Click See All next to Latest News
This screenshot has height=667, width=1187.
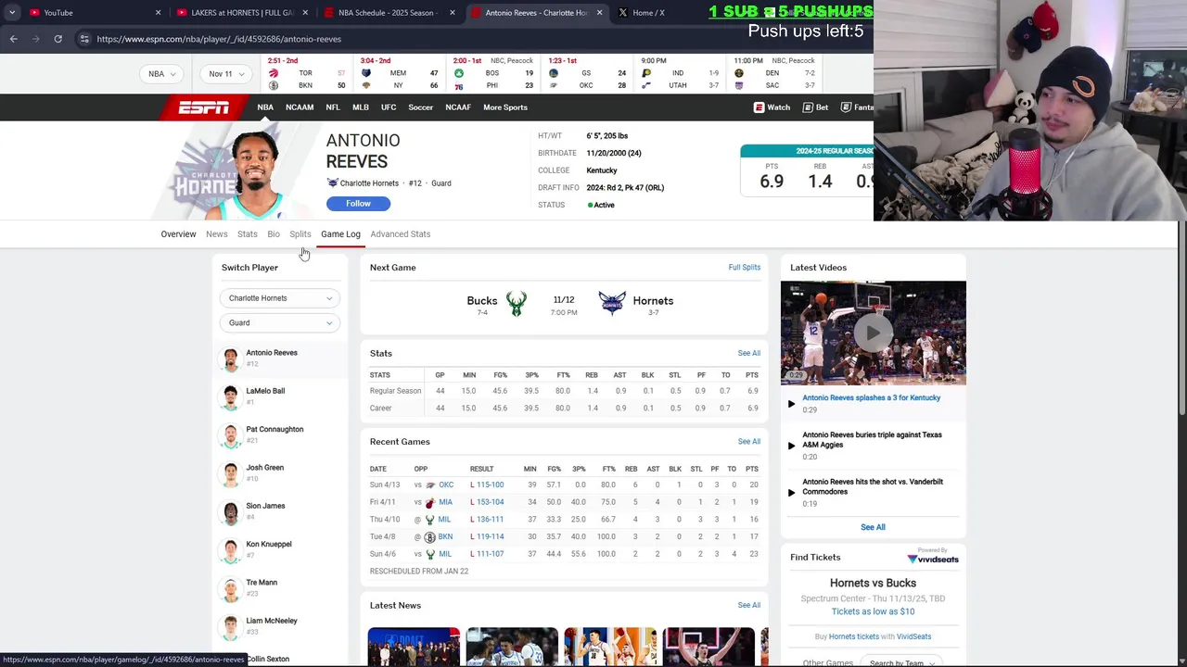(x=749, y=606)
